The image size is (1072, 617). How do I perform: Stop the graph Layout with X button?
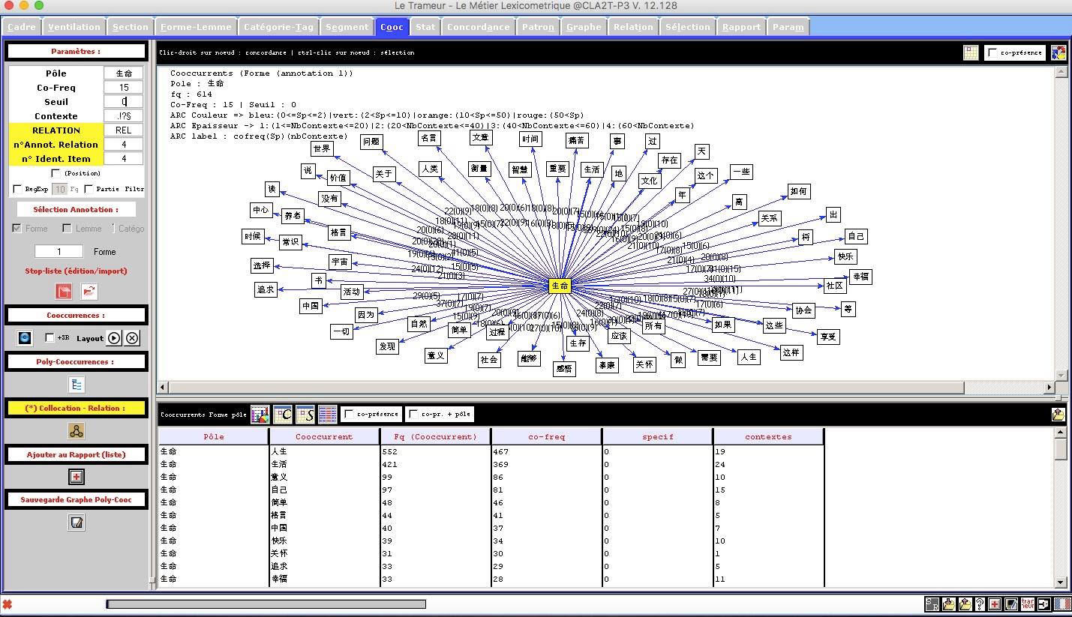click(132, 338)
